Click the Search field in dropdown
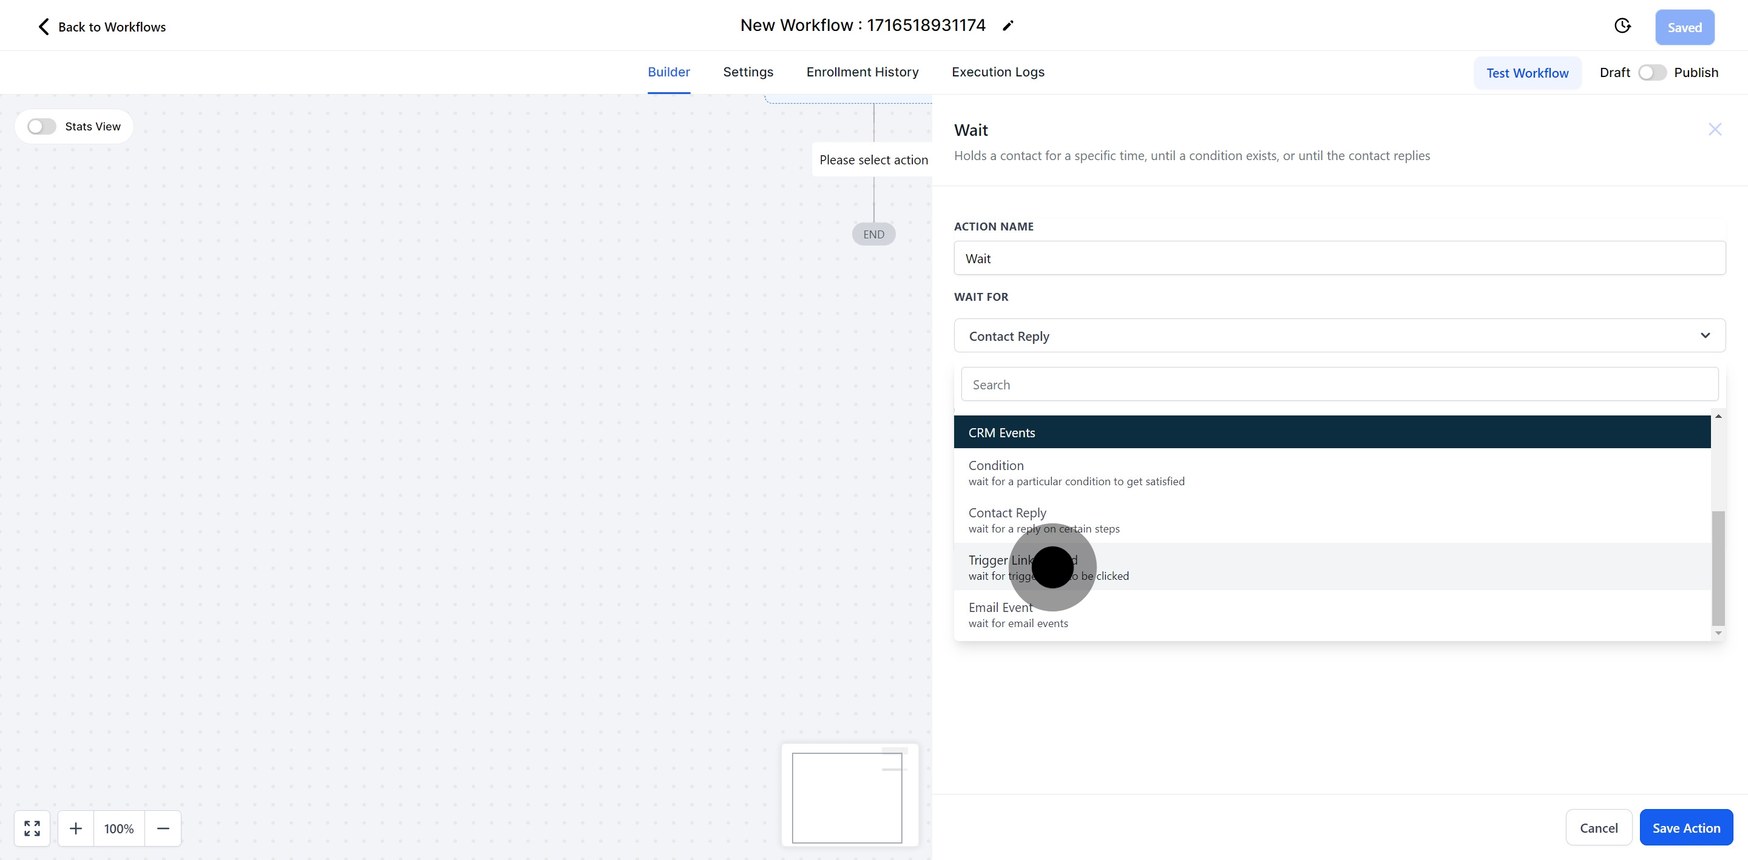The width and height of the screenshot is (1748, 860). click(1339, 385)
